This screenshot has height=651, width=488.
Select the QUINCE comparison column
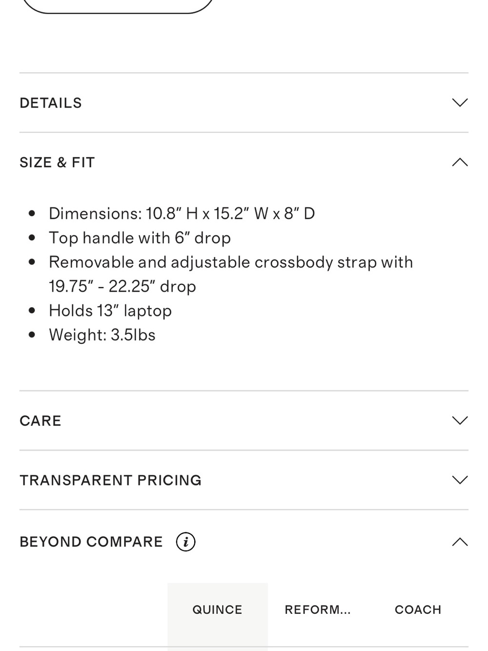[x=217, y=610]
